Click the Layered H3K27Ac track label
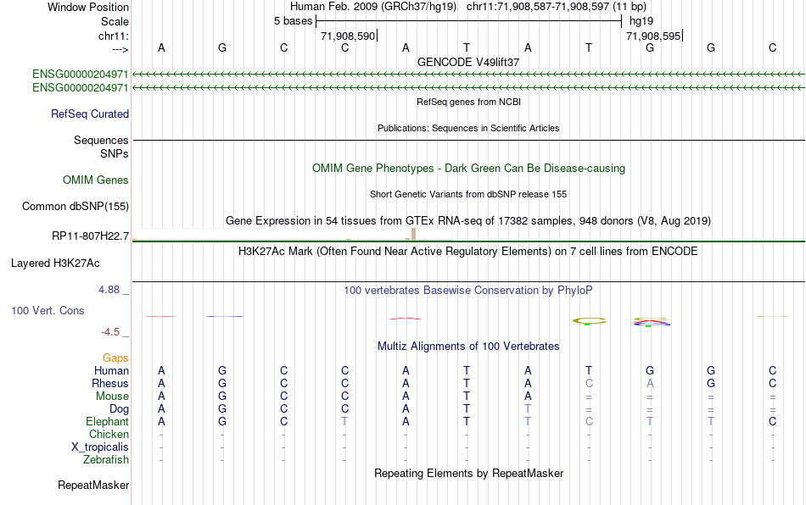Image resolution: width=806 pixels, height=505 pixels. coord(55,264)
